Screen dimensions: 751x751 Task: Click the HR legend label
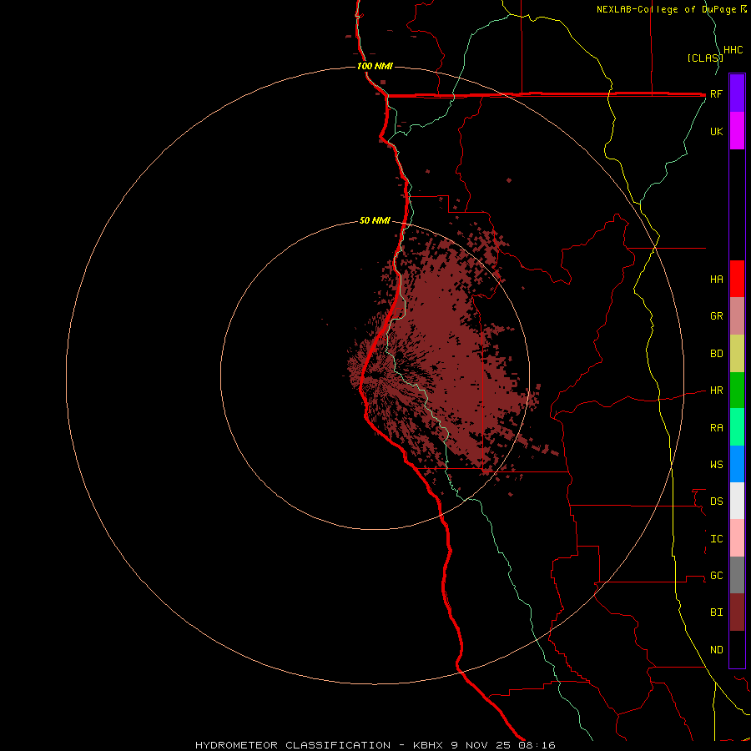click(x=716, y=391)
